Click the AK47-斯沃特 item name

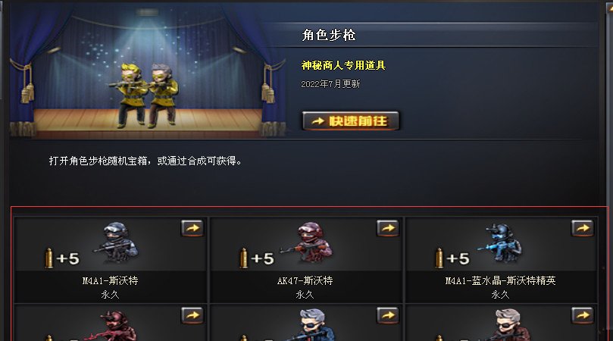[305, 281]
